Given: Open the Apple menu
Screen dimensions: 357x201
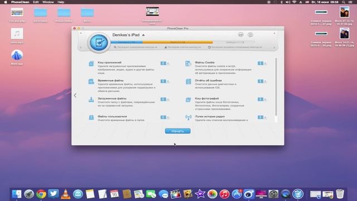Looking at the screenshot, I should coord(6,2).
